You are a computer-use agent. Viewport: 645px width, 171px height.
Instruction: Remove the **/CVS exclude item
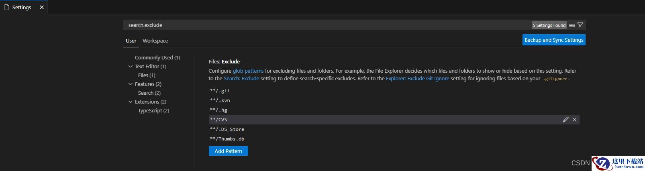coord(574,120)
